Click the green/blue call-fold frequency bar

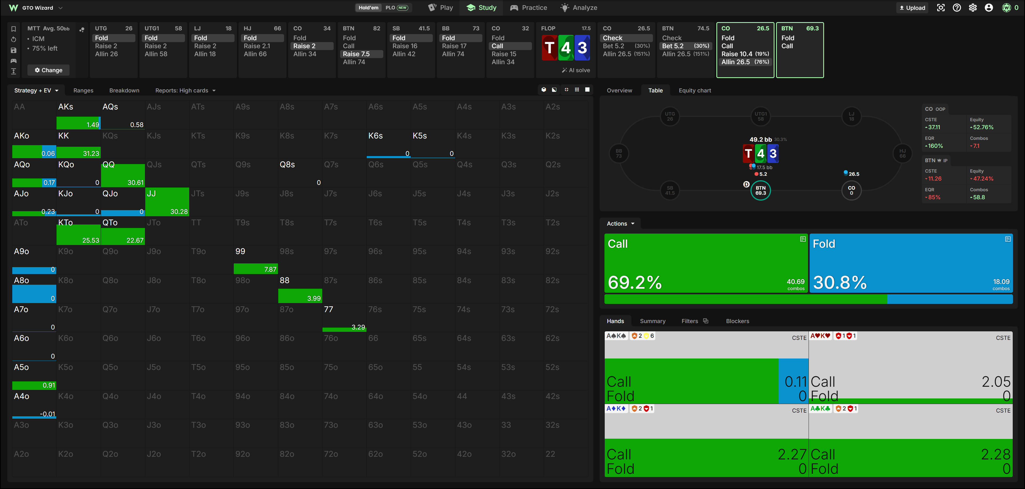coord(808,299)
